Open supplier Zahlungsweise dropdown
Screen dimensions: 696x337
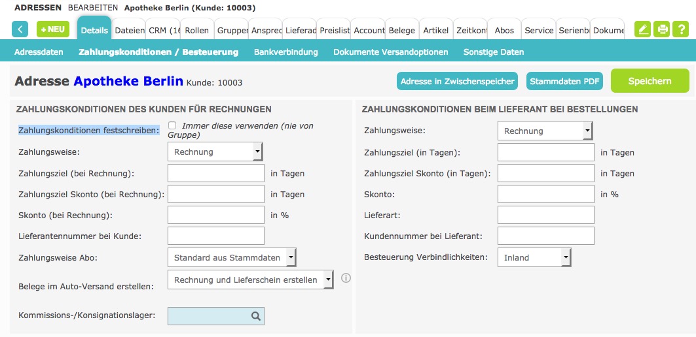[x=545, y=131]
